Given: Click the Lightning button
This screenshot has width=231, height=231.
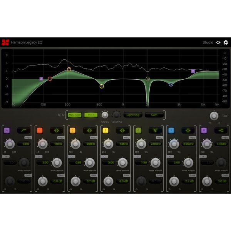Looking at the screenshot, I should 133,115.
